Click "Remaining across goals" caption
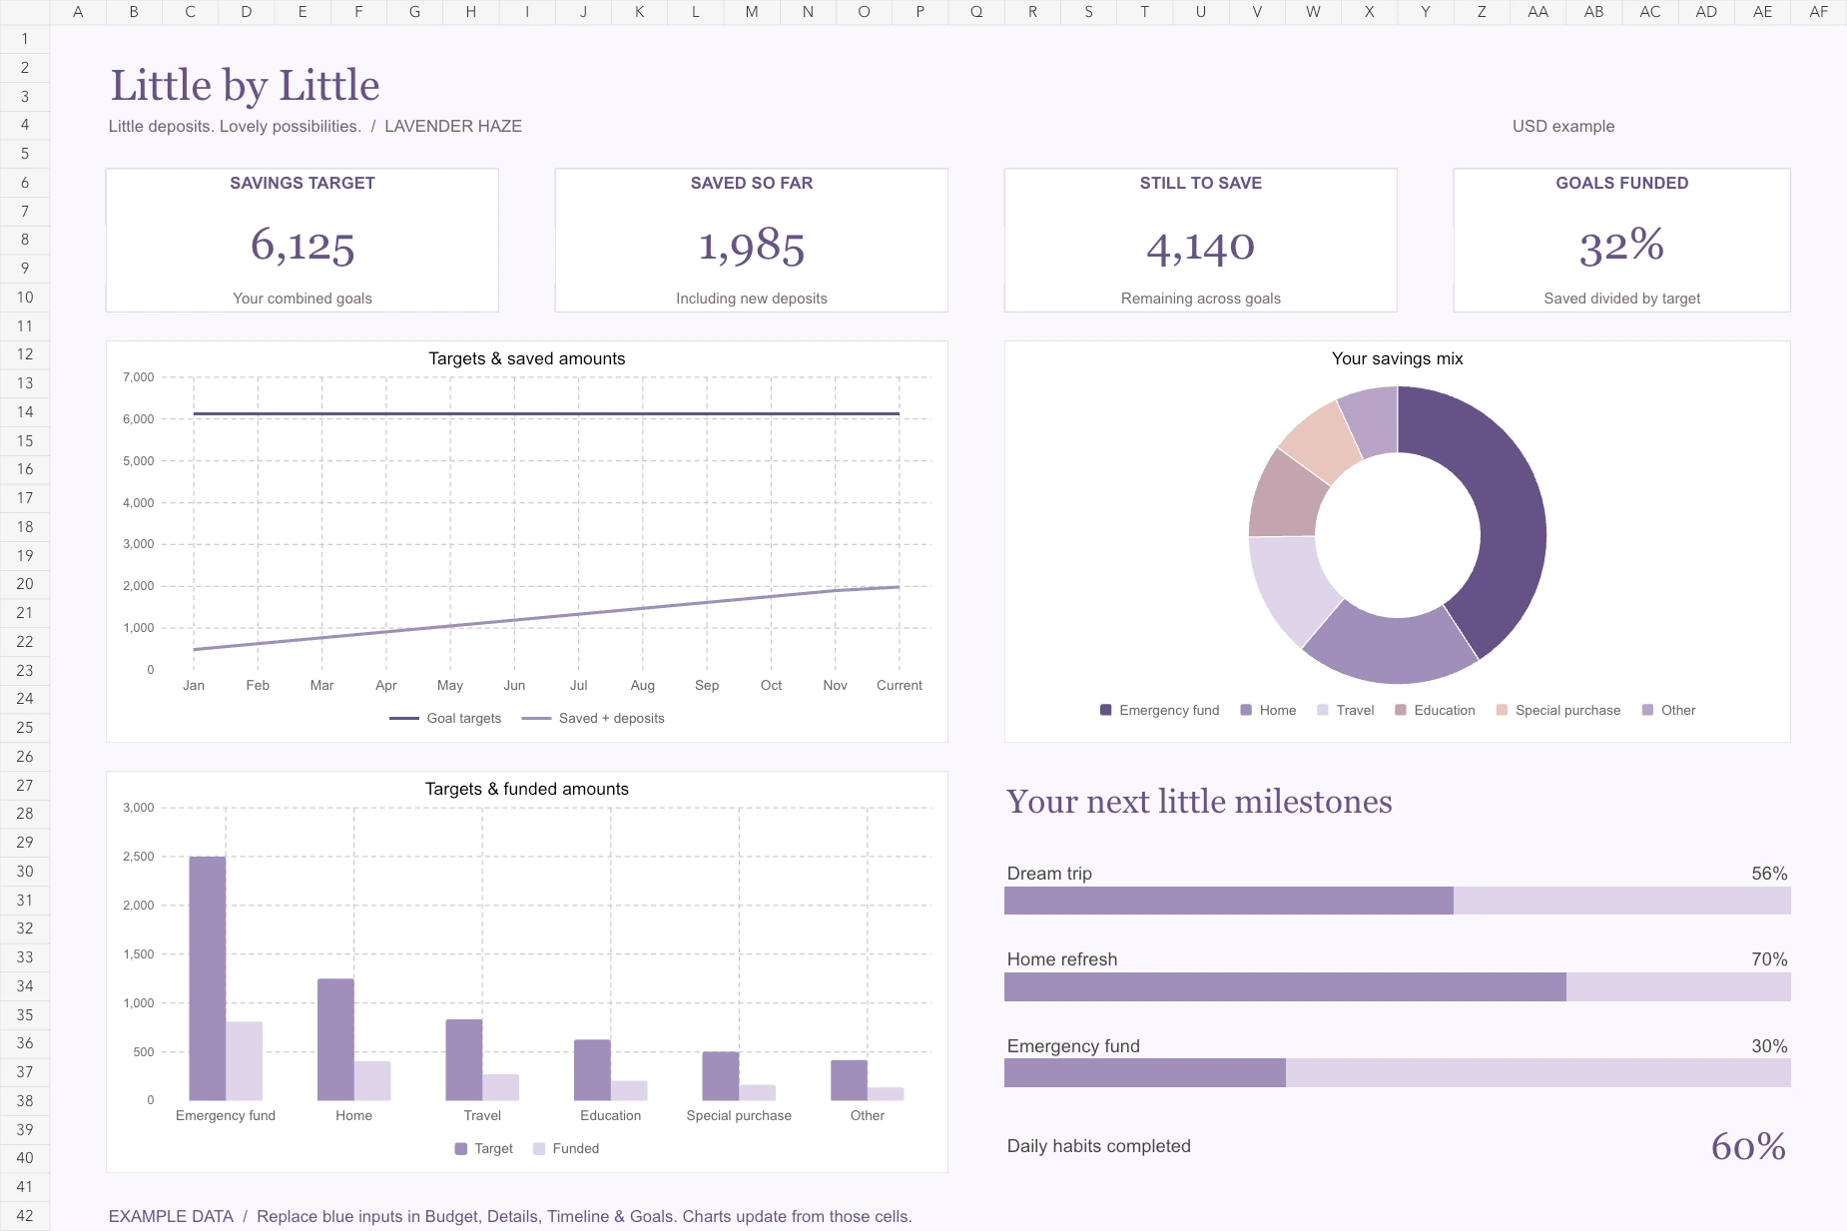Viewport: 1847px width, 1231px height. point(1201,298)
